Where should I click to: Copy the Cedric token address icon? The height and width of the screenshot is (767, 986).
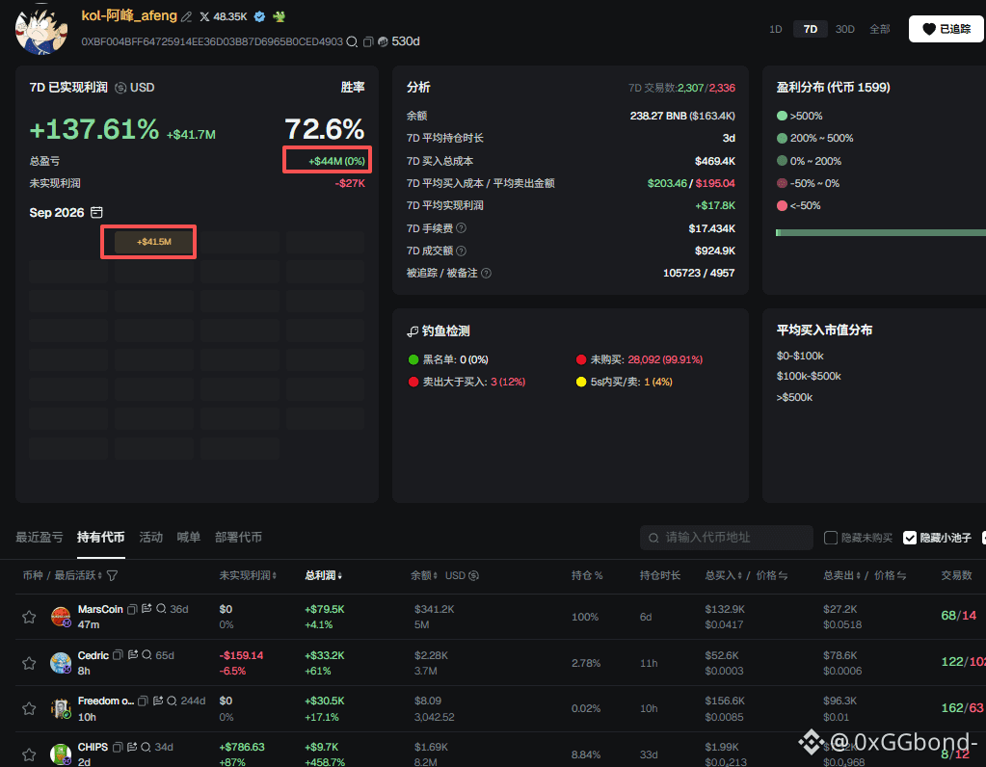(118, 655)
